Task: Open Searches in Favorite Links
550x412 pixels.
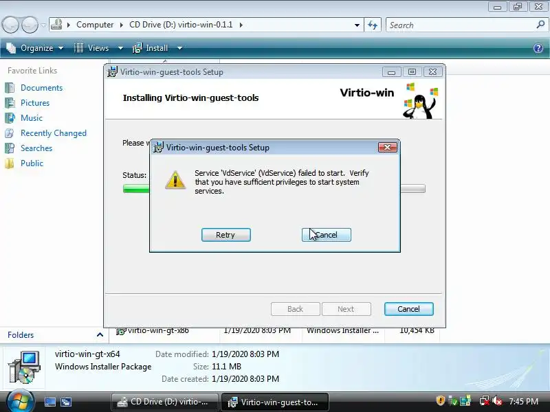Action: tap(36, 148)
